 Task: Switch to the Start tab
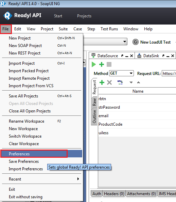point(58,16)
